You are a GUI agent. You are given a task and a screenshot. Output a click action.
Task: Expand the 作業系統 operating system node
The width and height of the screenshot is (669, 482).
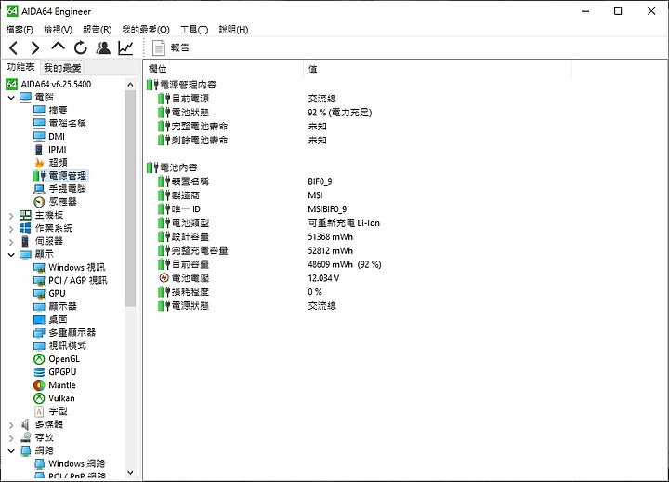(11, 229)
